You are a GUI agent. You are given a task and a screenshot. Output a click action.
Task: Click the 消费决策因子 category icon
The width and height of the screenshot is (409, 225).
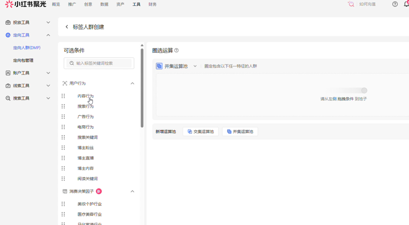pyautogui.click(x=65, y=191)
